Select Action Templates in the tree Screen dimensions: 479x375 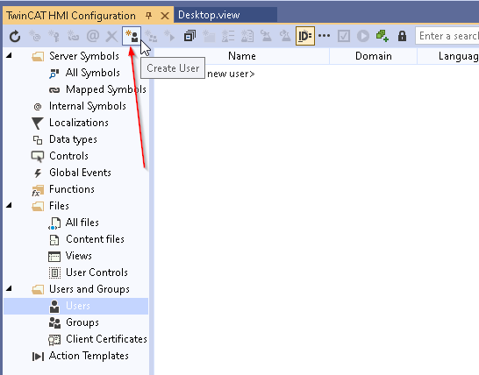pyautogui.click(x=89, y=356)
